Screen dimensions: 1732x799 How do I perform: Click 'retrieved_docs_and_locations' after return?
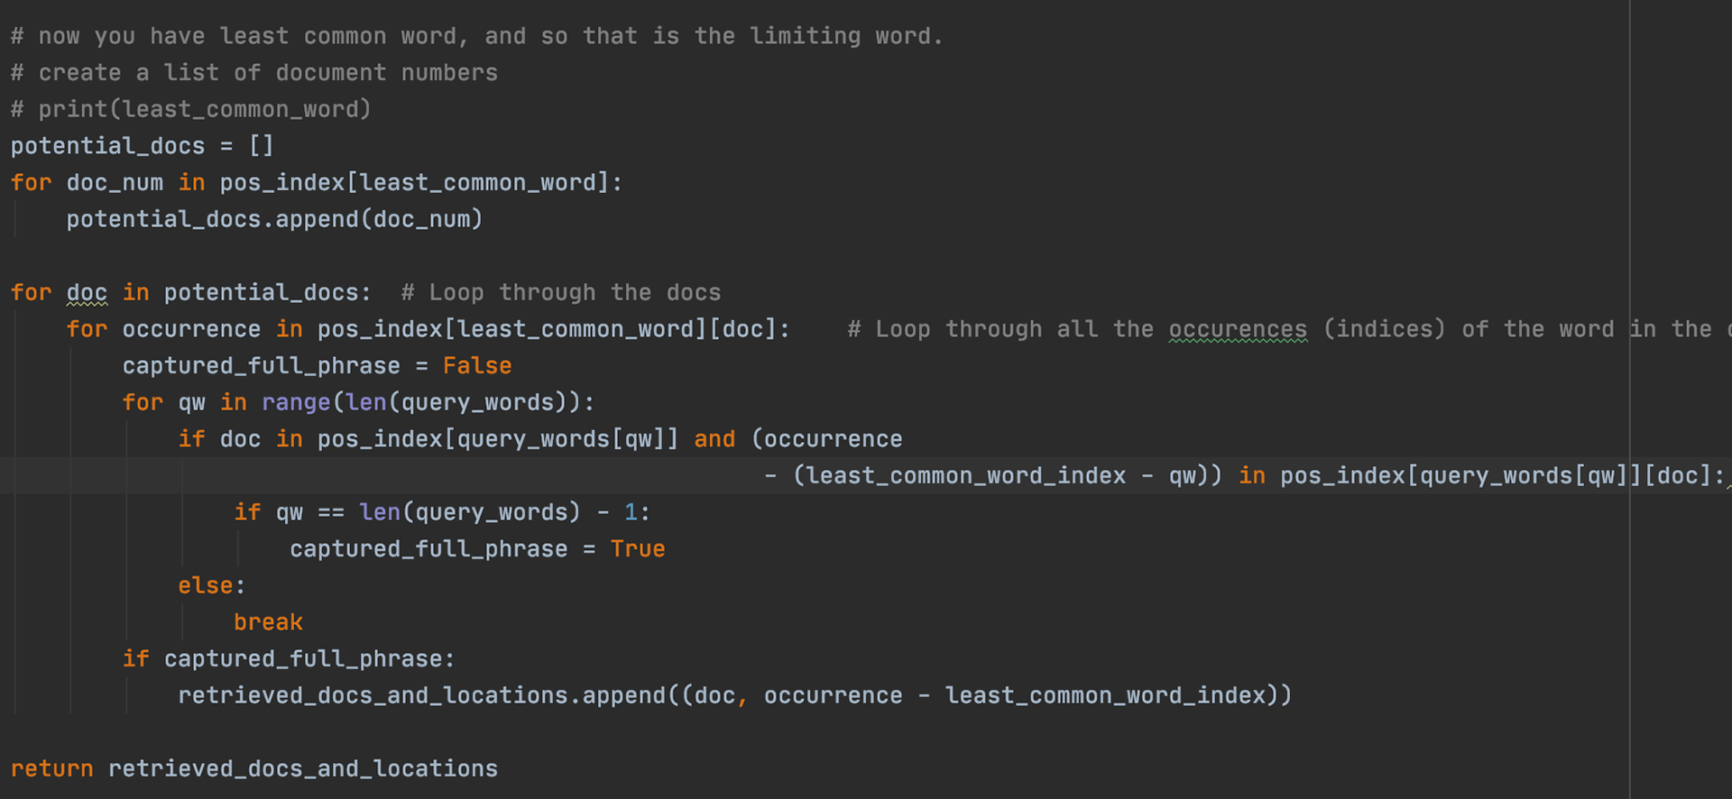point(303,769)
